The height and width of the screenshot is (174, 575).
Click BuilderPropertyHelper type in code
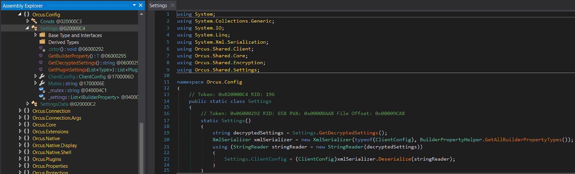coord(451,140)
